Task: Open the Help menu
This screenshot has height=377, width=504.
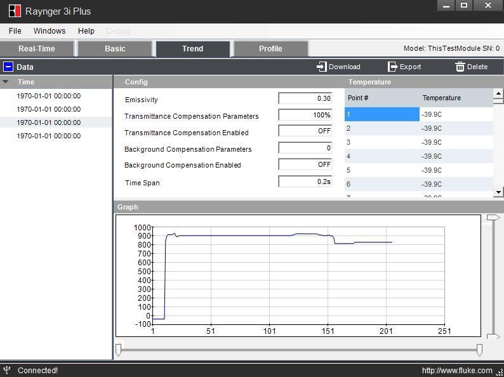Action: [86, 31]
